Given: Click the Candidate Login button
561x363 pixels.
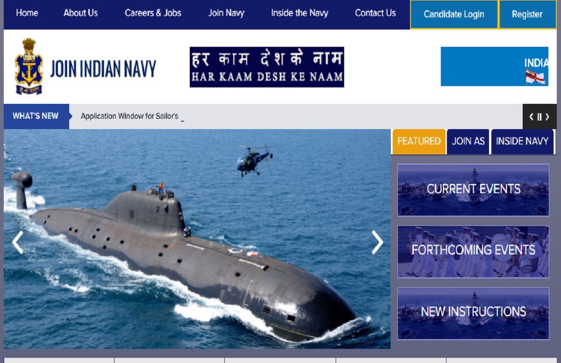Looking at the screenshot, I should click(453, 15).
